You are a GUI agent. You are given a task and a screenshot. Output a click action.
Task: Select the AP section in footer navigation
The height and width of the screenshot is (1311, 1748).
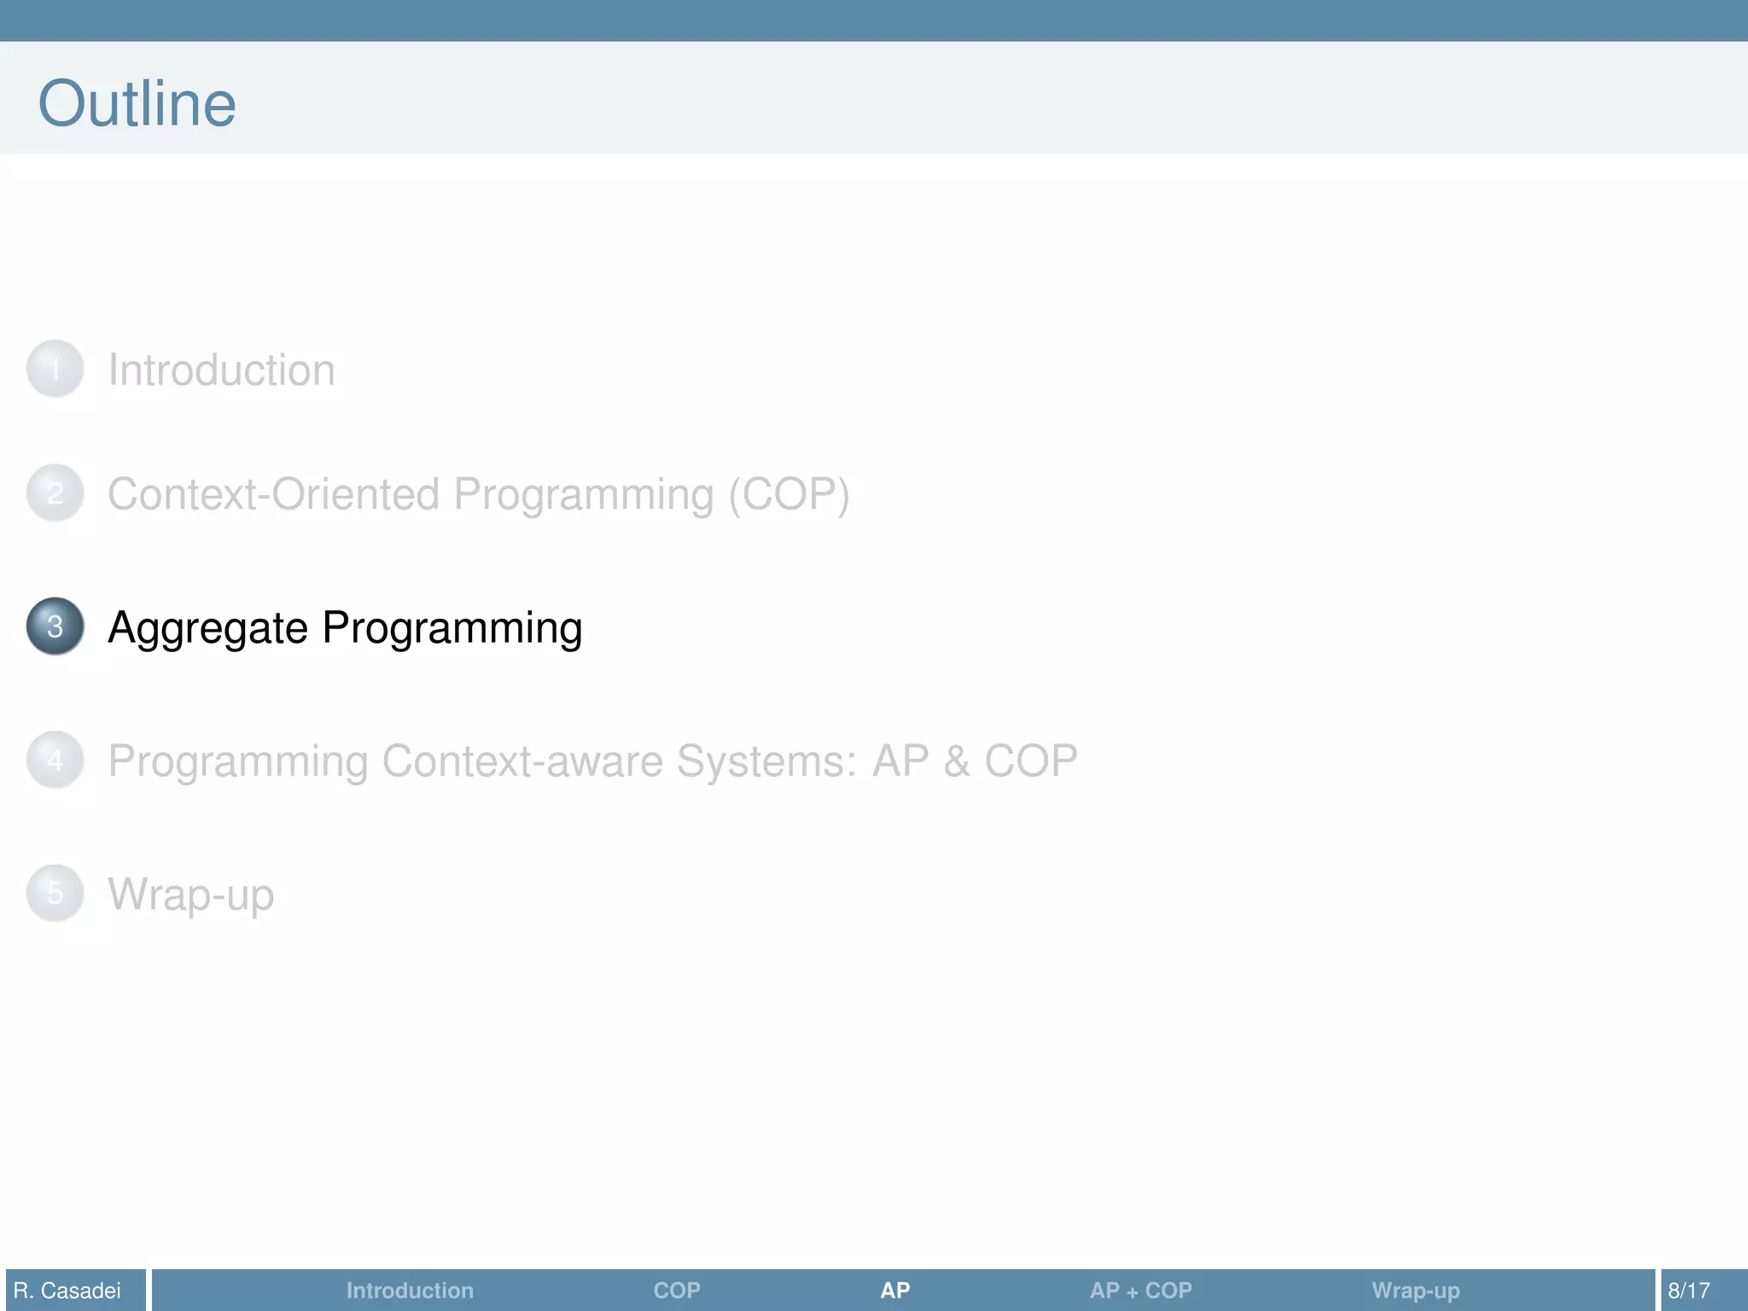point(895,1291)
